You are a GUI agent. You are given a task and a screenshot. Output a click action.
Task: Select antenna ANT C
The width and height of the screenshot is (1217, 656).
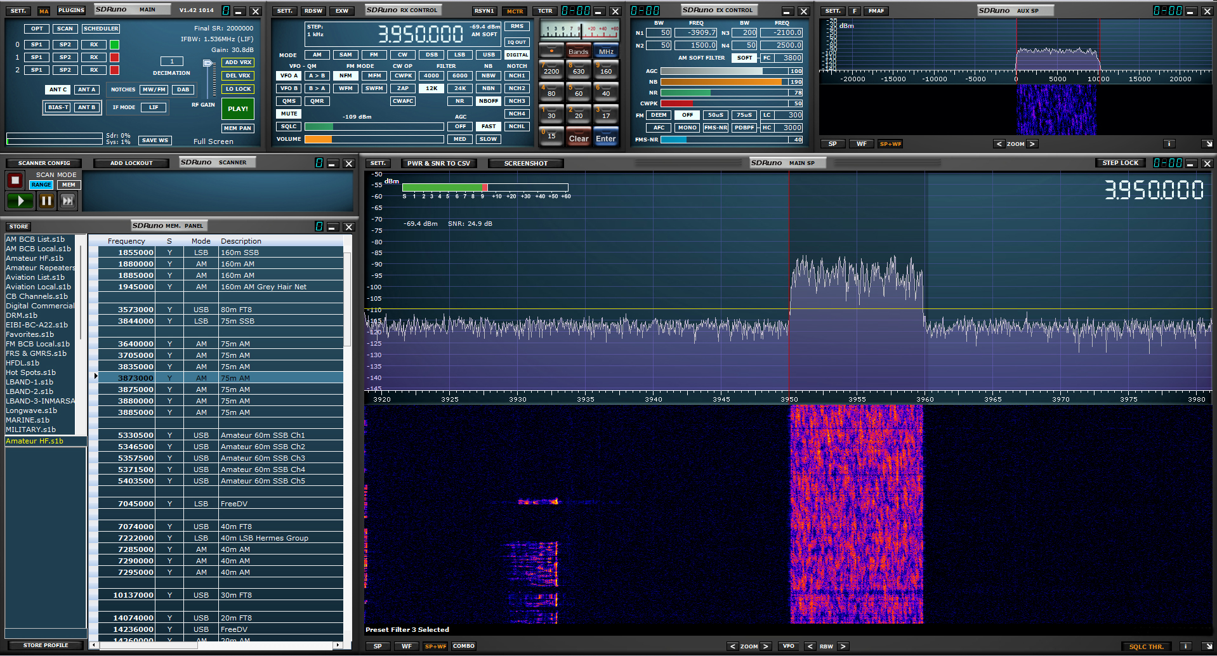click(x=58, y=89)
